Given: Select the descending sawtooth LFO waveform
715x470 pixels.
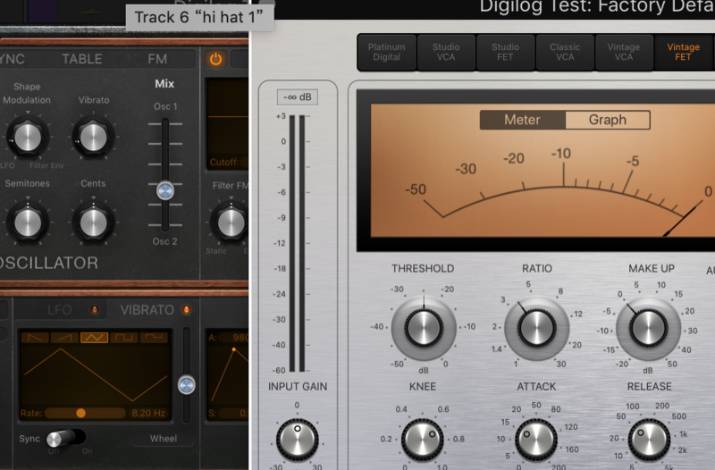Looking at the screenshot, I should pos(35,337).
